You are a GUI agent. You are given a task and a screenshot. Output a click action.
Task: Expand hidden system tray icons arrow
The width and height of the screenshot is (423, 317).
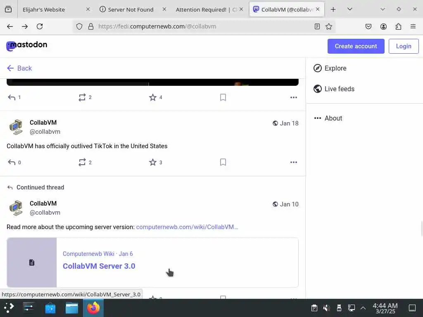click(363, 308)
